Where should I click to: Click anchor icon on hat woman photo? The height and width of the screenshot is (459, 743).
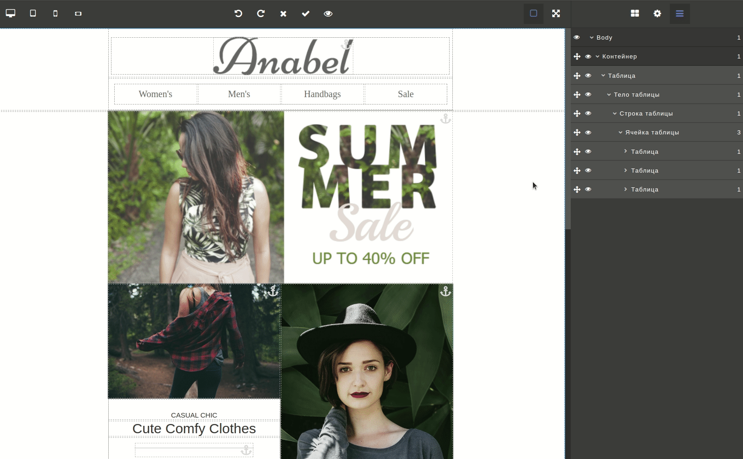pos(445,291)
